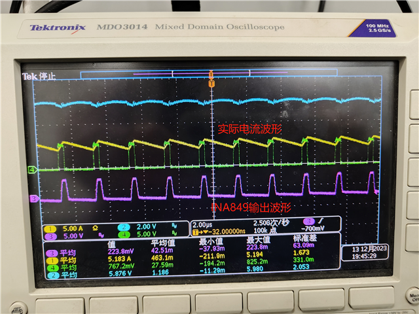
Task: Click the omega termination icon for channel 1
Action: (x=95, y=228)
